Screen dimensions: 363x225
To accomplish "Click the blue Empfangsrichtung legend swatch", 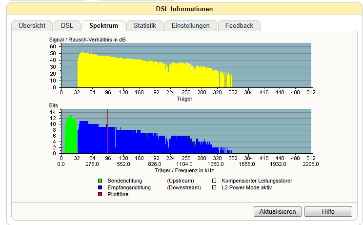I will point(100,187).
